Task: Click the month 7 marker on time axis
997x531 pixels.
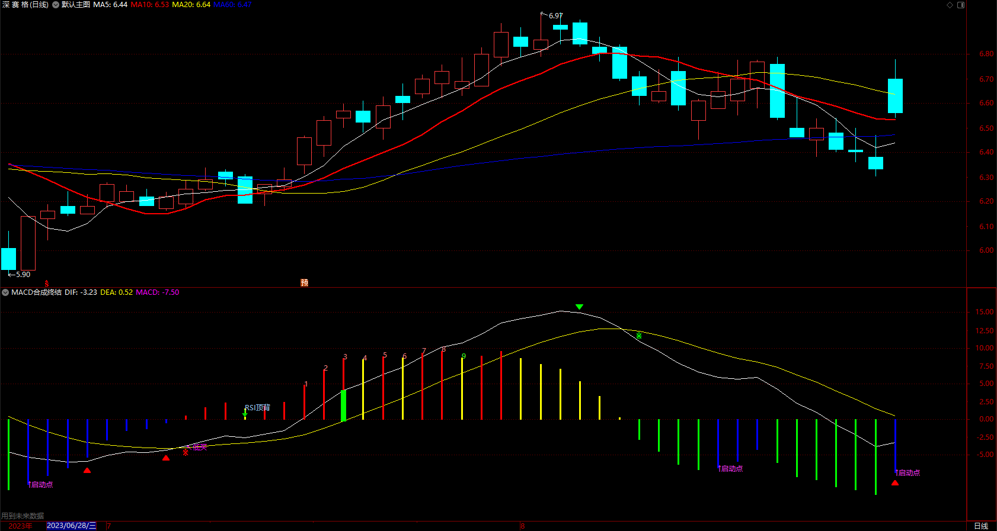Action: coord(109,526)
